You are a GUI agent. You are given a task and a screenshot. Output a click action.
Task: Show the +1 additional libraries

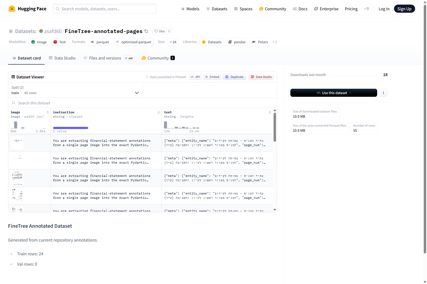[275, 42]
